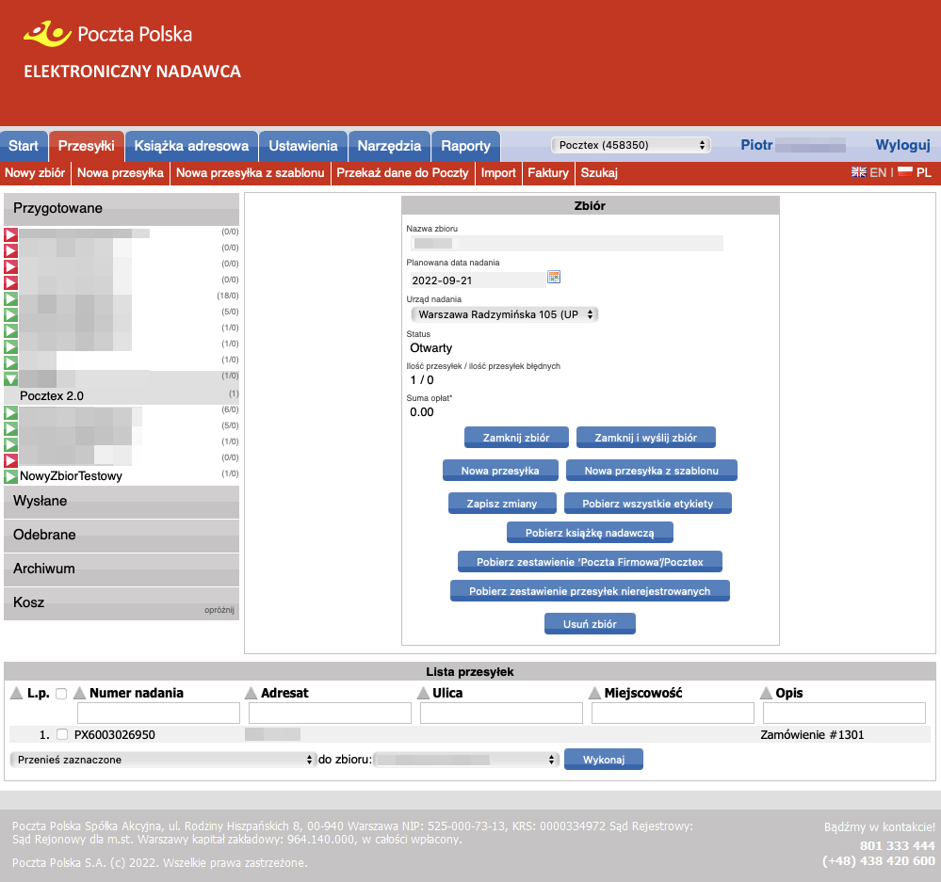Click the green arrow beside the (6/0) set
This screenshot has width=941, height=882.
point(10,412)
